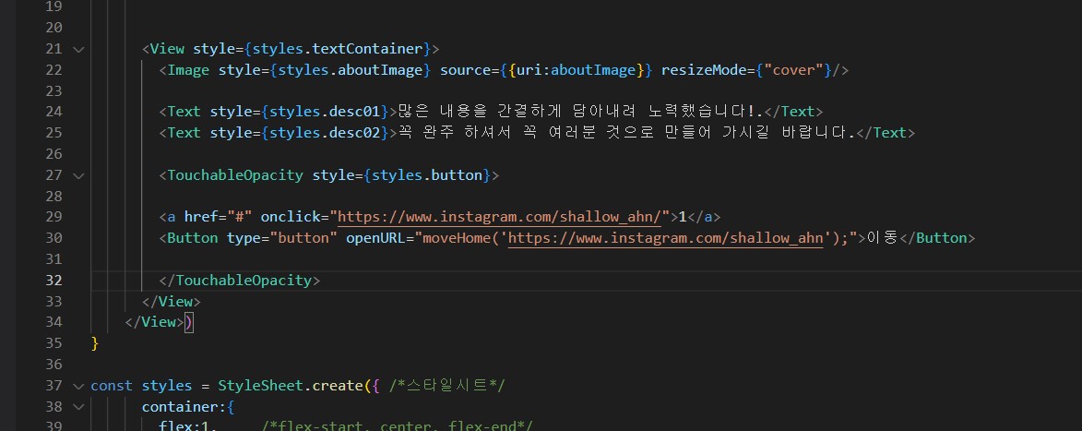Click styles.button on line 27
The image size is (1082, 431).
click(x=427, y=175)
